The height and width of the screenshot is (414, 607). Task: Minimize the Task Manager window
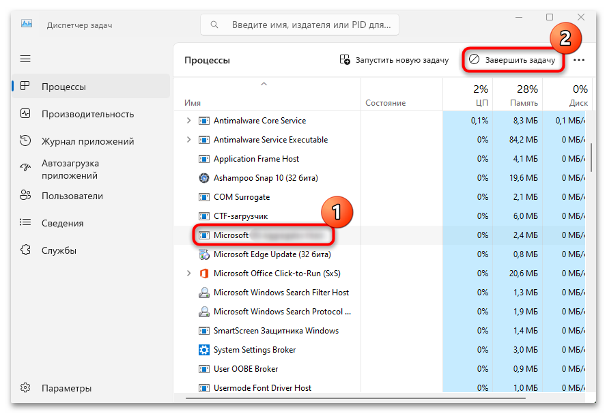click(519, 17)
